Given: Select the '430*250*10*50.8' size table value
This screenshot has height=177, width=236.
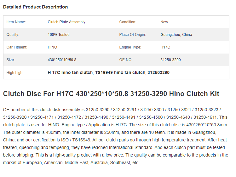Looking at the screenshot, I should [x=62, y=60].
